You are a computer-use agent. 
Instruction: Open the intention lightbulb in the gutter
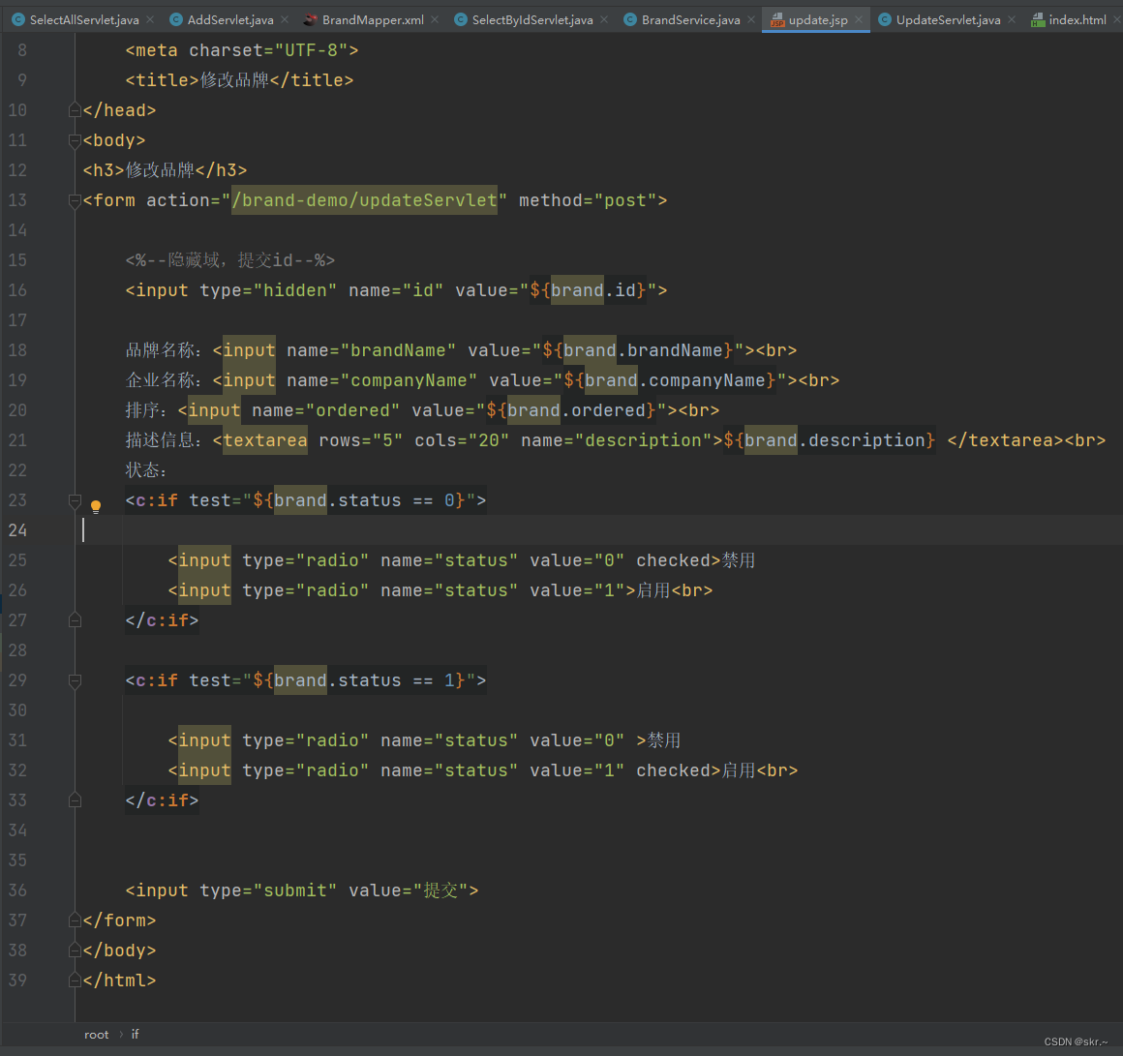click(x=95, y=506)
